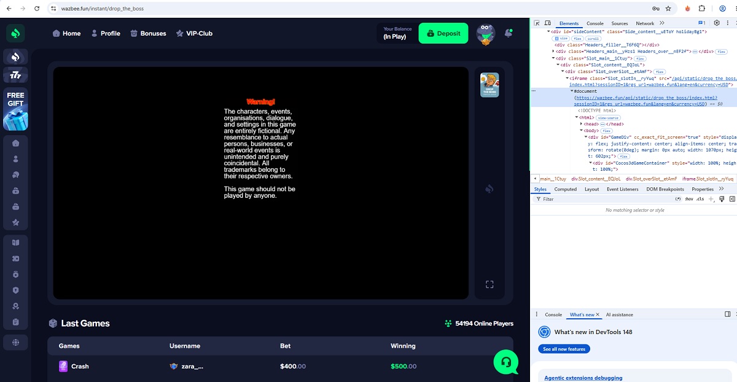
Task: Open the VIP-Club navigation item
Action: click(194, 33)
